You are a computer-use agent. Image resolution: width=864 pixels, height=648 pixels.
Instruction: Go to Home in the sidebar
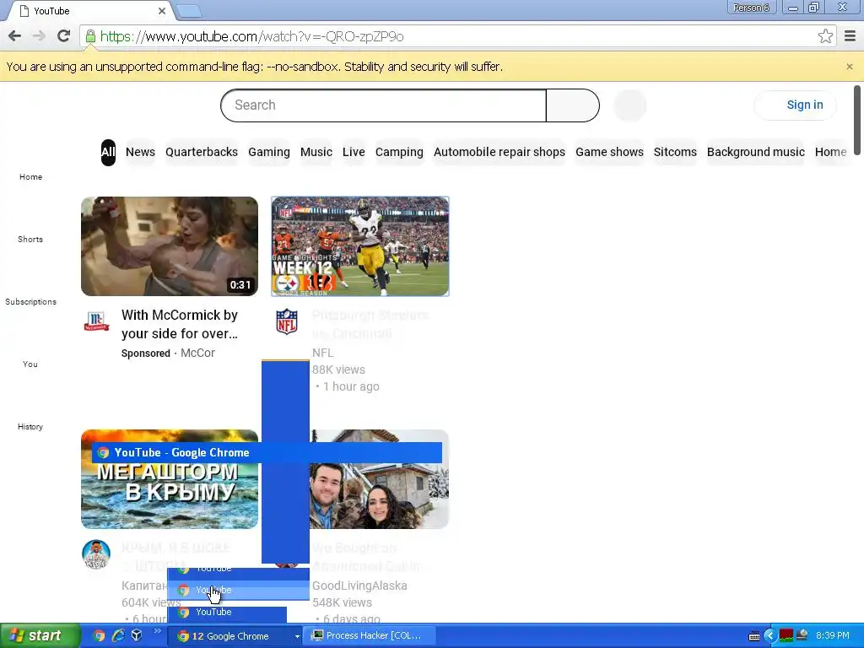[x=30, y=177]
